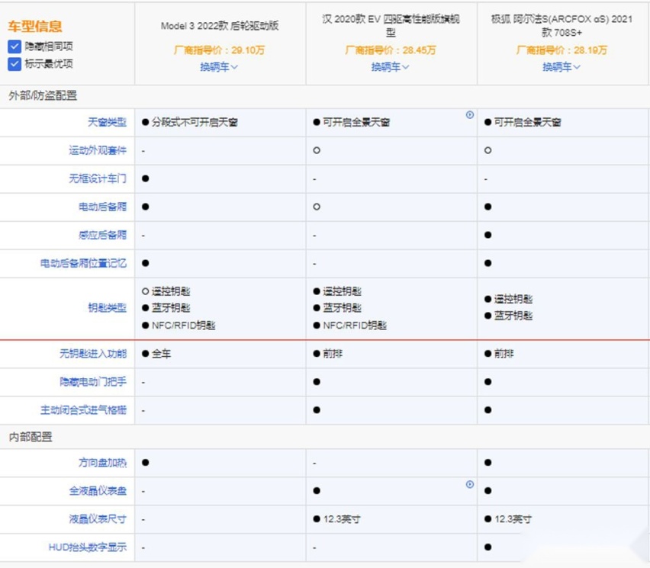Open the HUD抬头数字显示 label link
This screenshot has height=568, width=650.
(x=88, y=547)
